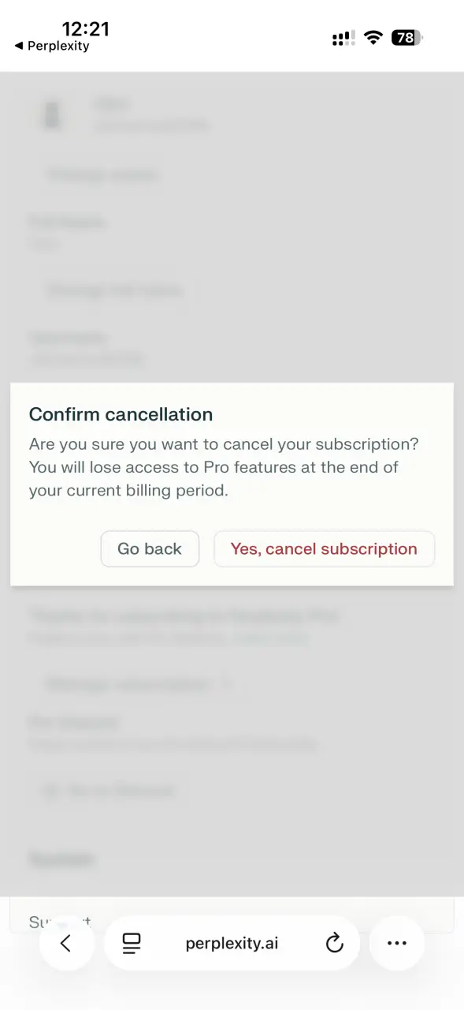Image resolution: width=464 pixels, height=1010 pixels.
Task: Tap the battery level indicator
Action: point(406,38)
